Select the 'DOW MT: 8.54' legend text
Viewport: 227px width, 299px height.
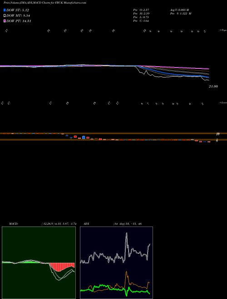point(18,16)
